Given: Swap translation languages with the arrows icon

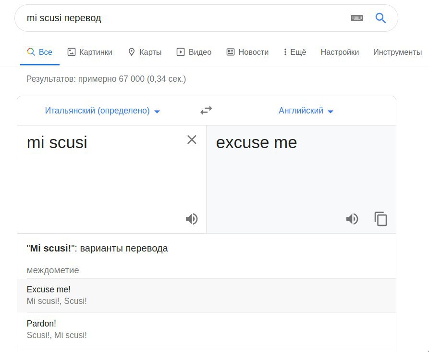Looking at the screenshot, I should click(206, 111).
